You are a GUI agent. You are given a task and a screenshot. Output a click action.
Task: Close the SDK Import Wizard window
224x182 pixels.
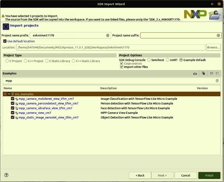tap(219, 4)
